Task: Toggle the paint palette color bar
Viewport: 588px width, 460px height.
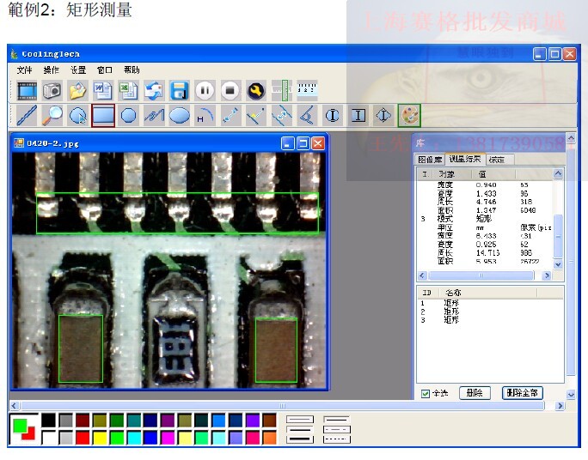Action: coord(409,115)
